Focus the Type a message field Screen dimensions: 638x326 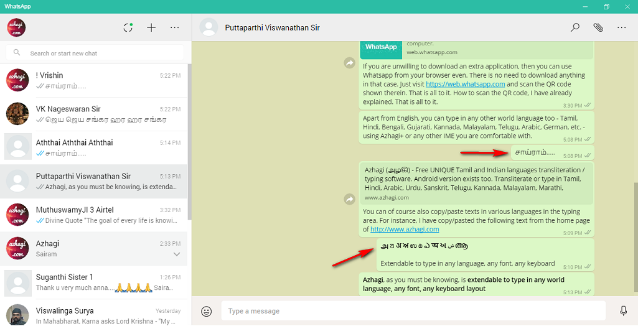(x=413, y=311)
